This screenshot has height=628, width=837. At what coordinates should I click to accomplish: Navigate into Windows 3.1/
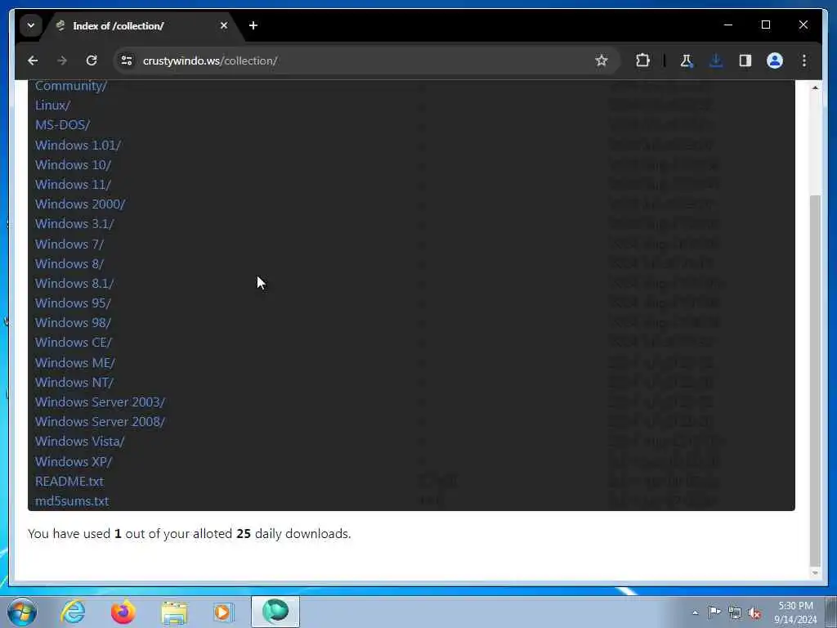tap(74, 224)
